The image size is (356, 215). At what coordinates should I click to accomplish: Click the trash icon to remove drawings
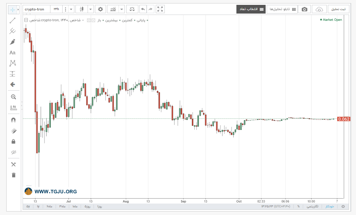(x=14, y=175)
